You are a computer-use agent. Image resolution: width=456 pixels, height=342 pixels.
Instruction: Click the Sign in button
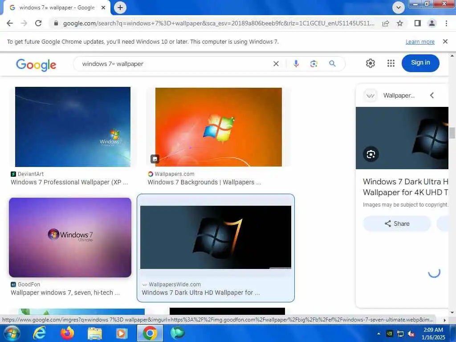point(420,63)
